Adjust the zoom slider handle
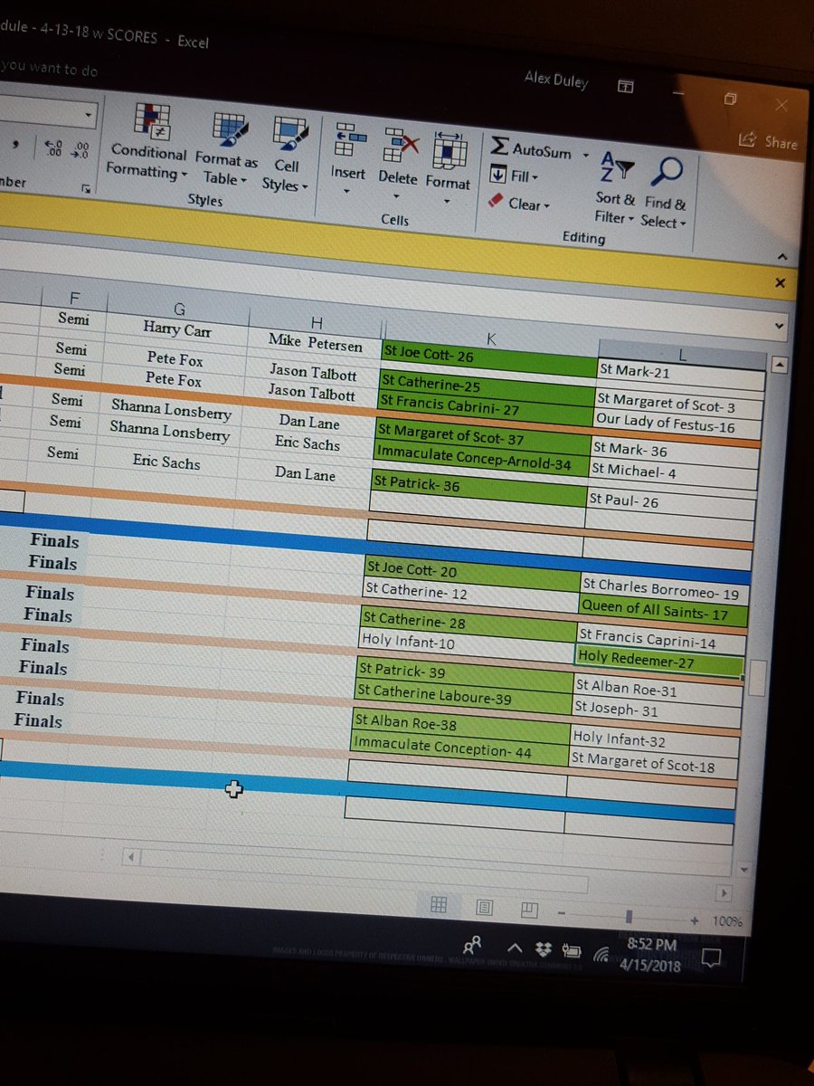814x1086 pixels. tap(629, 916)
